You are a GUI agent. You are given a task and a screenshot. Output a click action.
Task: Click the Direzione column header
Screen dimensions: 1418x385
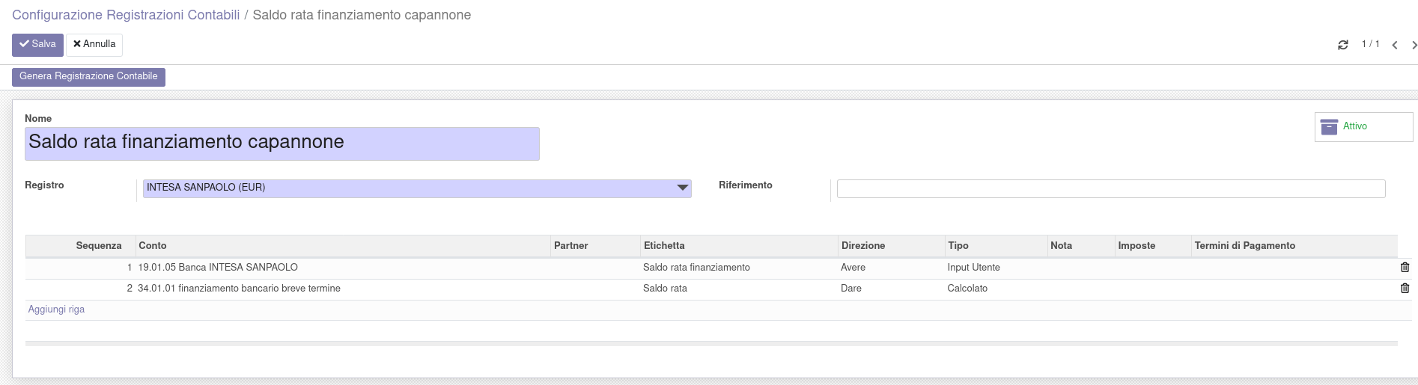(x=862, y=246)
